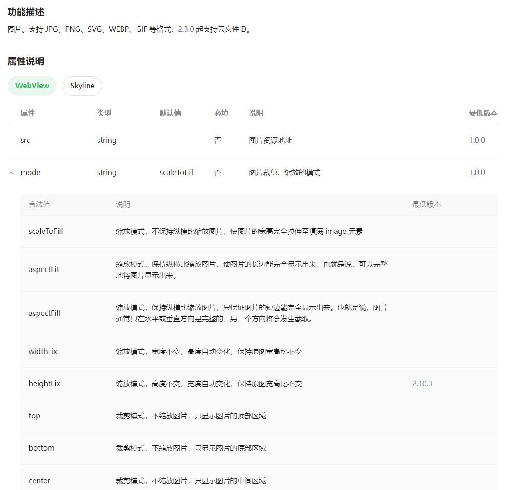Click the 默认值 column header
Viewport: 514px width, 490px height.
[x=171, y=113]
